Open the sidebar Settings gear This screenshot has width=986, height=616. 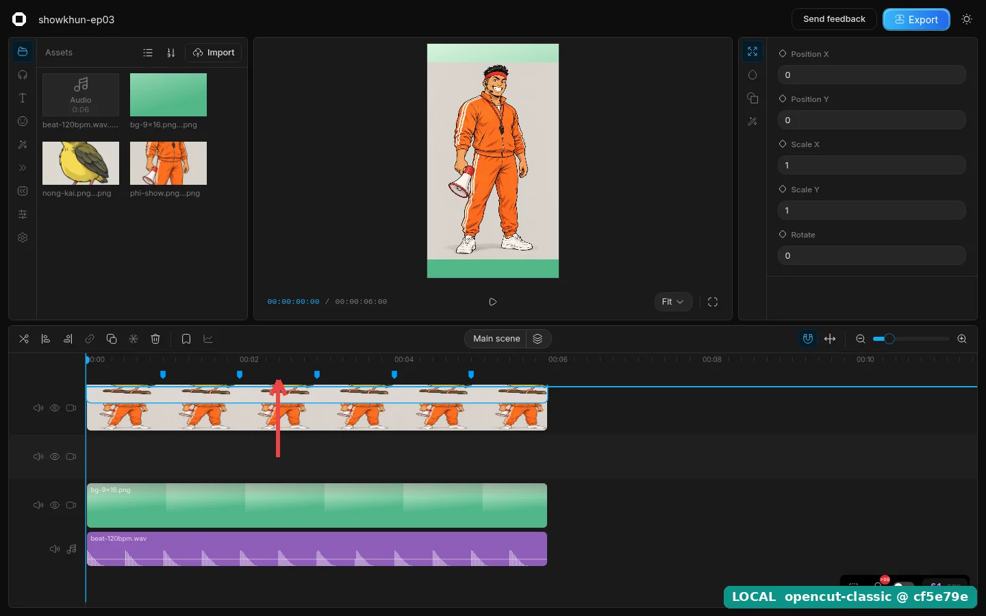pyautogui.click(x=23, y=238)
